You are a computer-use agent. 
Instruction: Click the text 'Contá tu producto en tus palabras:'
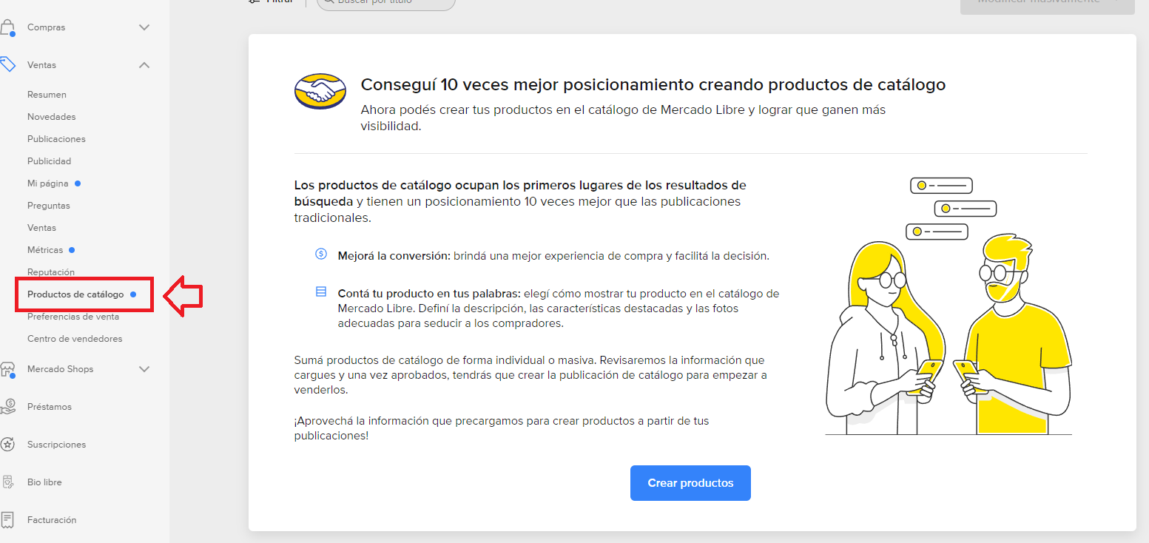428,294
